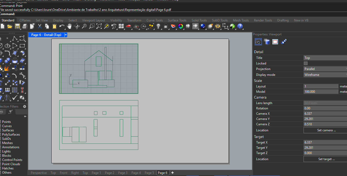Open Rhino Help with the question mark icon
This screenshot has height=176, width=347.
click(x=240, y=26)
